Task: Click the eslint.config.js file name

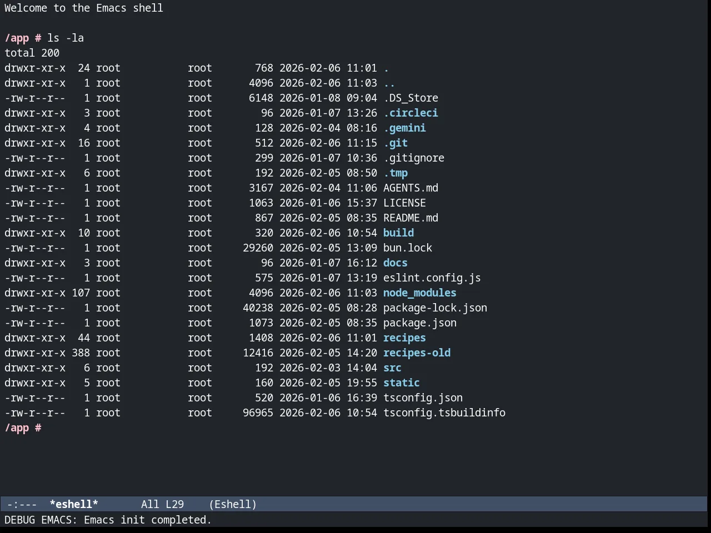Action: pos(432,278)
